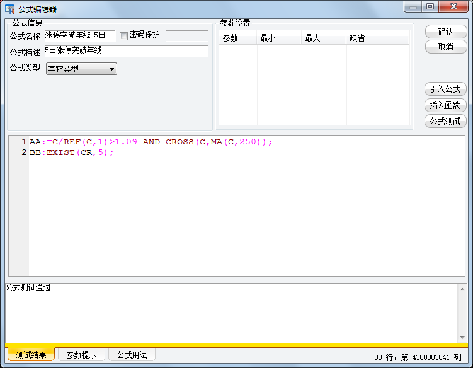
Task: Click the result pane scroll-down arrow
Action: (462, 338)
